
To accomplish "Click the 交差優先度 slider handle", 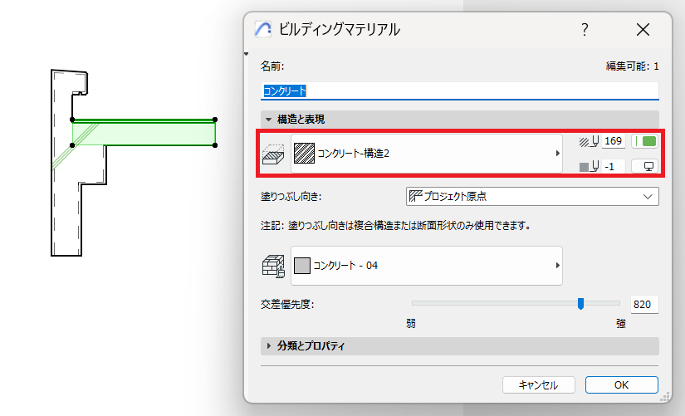I will (580, 303).
